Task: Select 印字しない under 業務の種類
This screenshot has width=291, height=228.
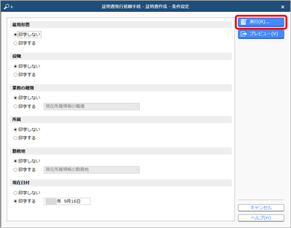Action: 27,98
